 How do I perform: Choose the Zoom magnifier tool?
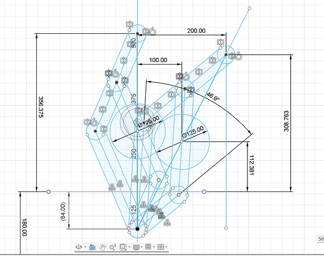point(113,247)
